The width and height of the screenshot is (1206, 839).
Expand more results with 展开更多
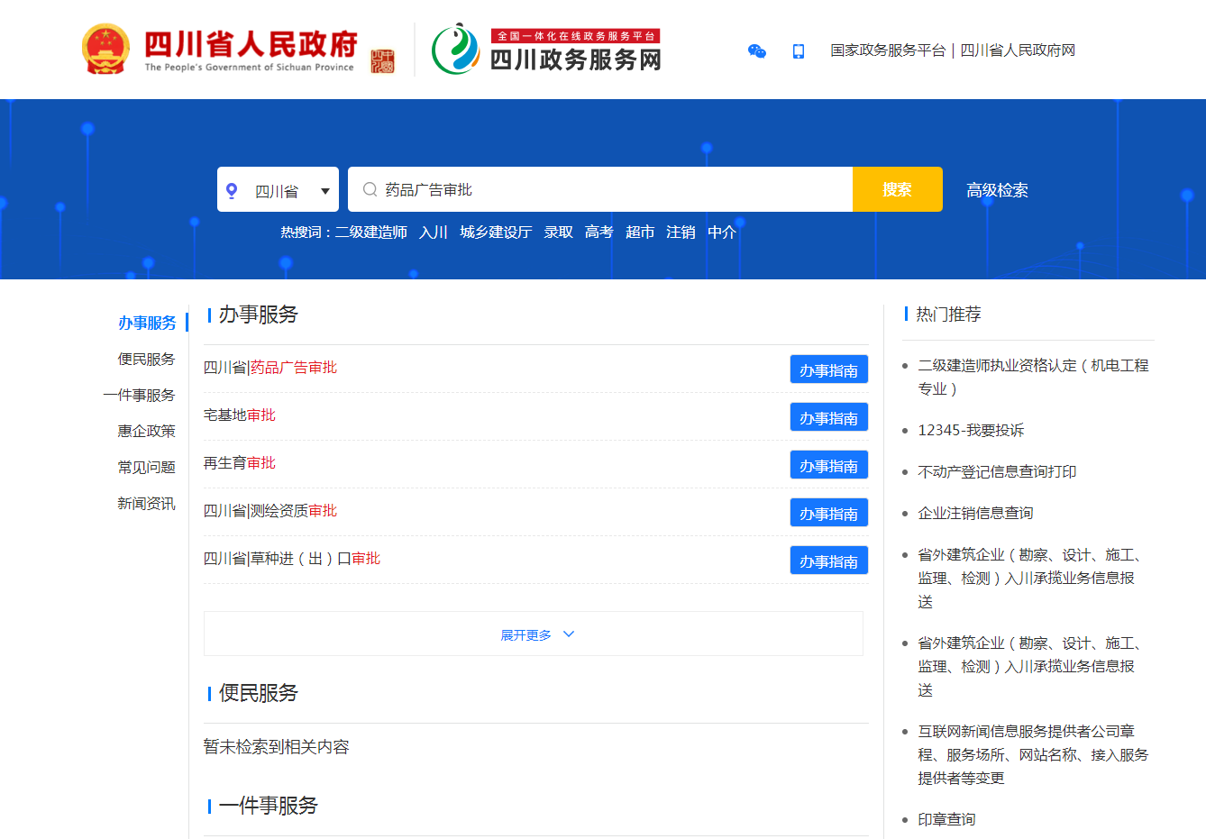pos(526,635)
